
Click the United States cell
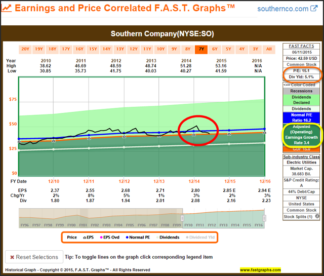(301, 204)
